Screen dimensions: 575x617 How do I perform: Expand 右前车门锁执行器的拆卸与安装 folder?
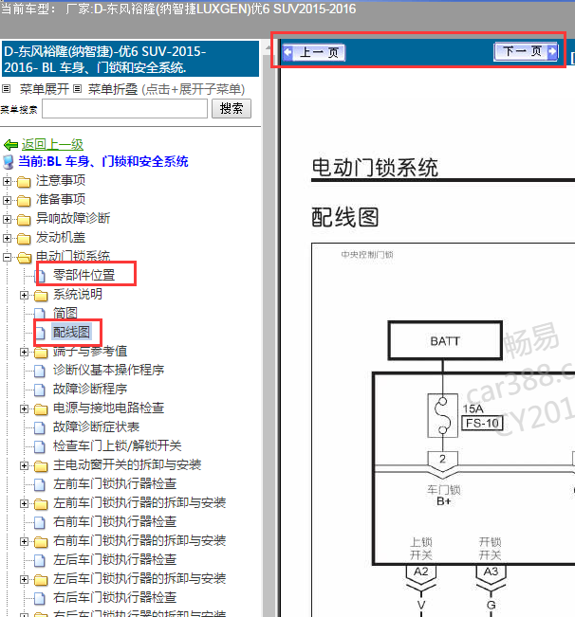[24, 541]
